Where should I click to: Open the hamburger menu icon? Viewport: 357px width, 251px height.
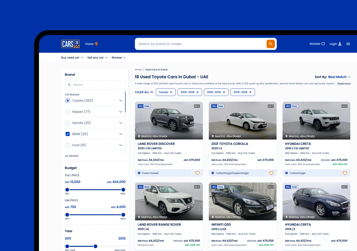point(348,44)
